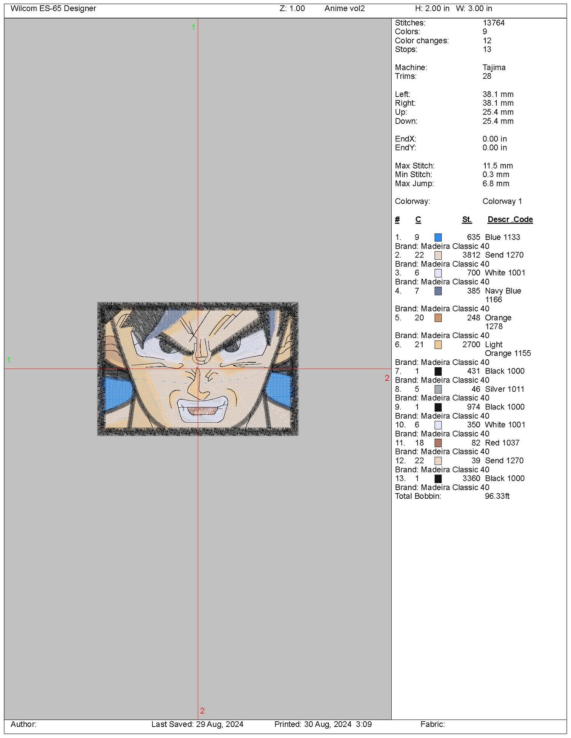Image resolution: width=571 pixels, height=738 pixels.
Task: Select the Min Stitch value '0.3 mm'
Action: tap(496, 175)
